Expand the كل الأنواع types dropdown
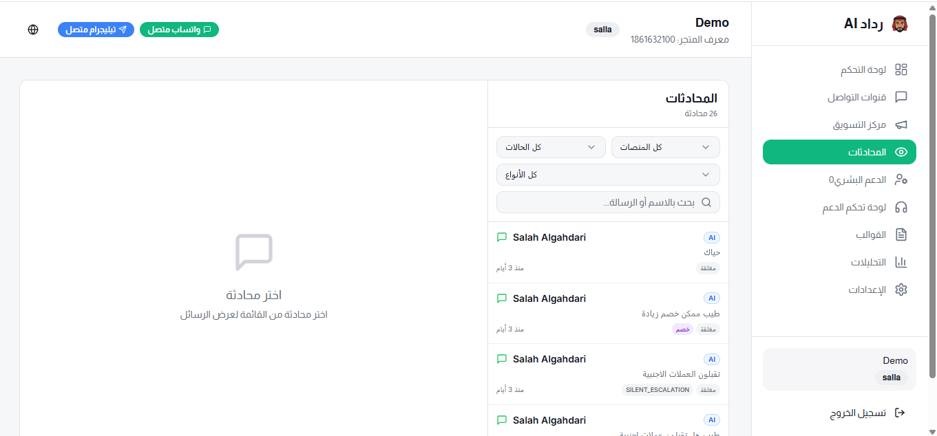The image size is (937, 436). pos(608,175)
